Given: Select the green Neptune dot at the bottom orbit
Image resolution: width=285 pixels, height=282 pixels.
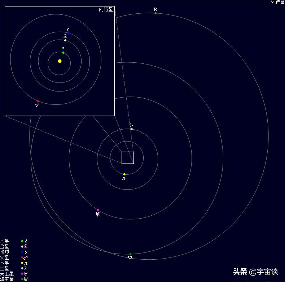Looking at the screenshot, I should (x=130, y=254).
